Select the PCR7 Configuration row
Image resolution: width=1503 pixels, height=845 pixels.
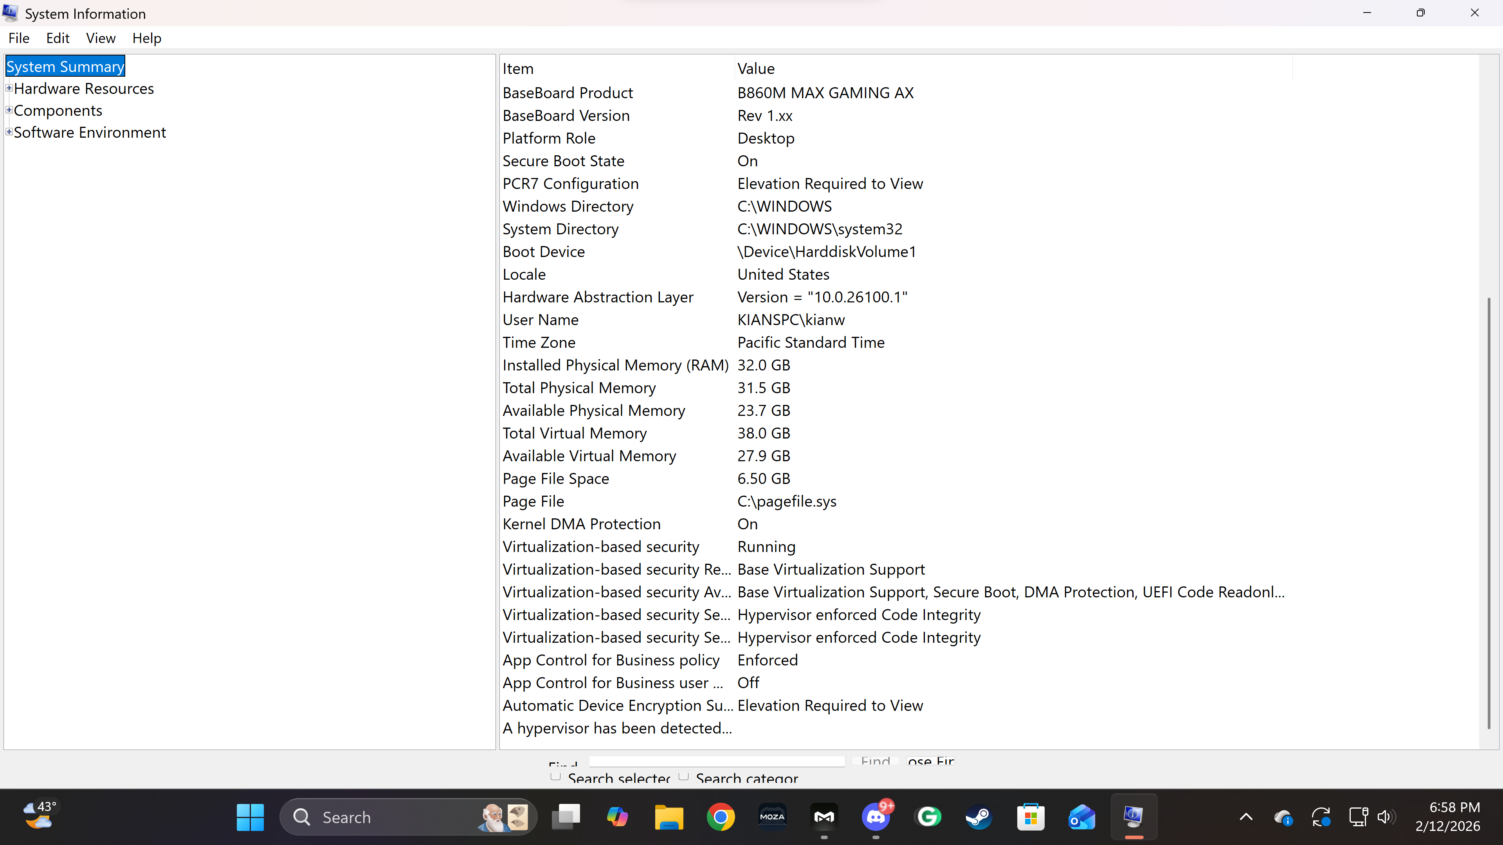pos(896,184)
